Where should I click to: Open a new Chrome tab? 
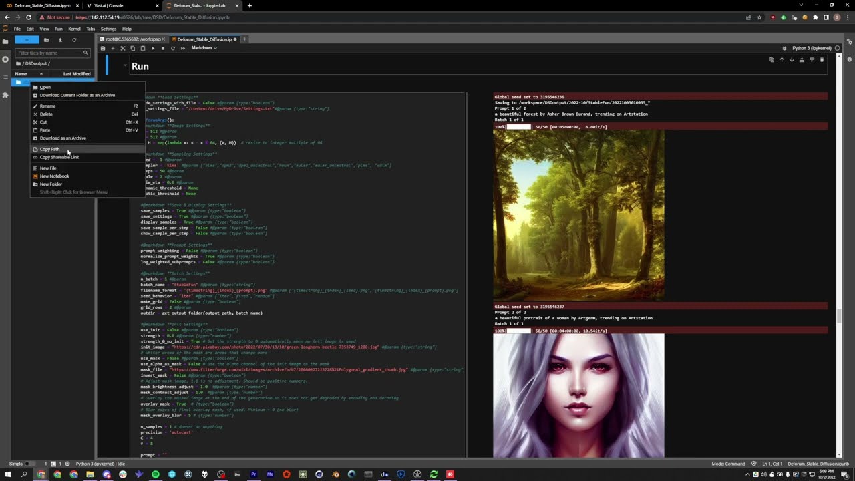pyautogui.click(x=250, y=5)
